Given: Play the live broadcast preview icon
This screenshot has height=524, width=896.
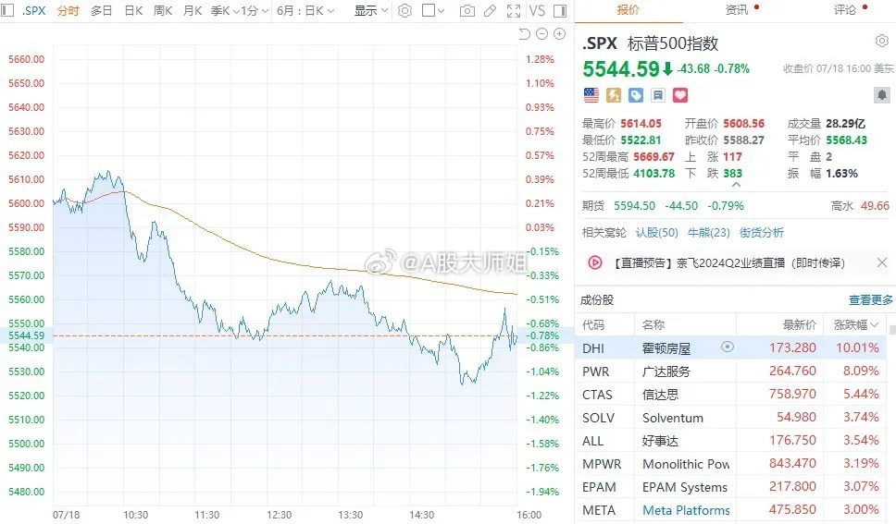Looking at the screenshot, I should click(x=595, y=262).
